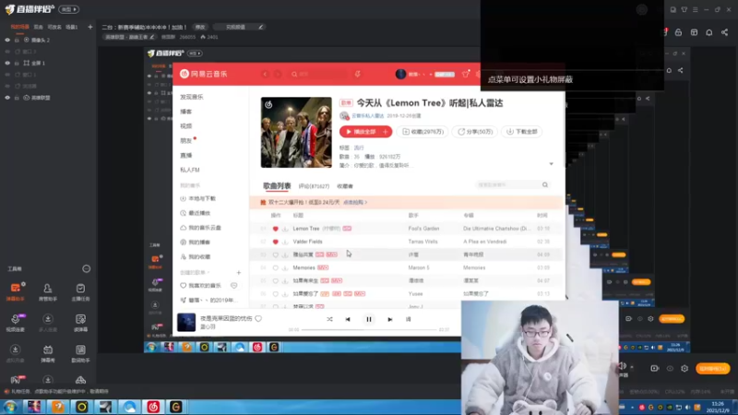The image size is (738, 415).
Task: Like Memories via its empty heart
Action: pyautogui.click(x=275, y=267)
